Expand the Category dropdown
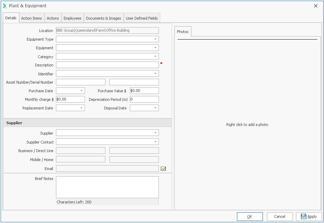The height and width of the screenshot is (223, 324). (155, 56)
